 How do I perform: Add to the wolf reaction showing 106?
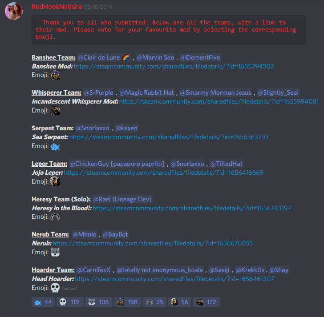click(x=99, y=302)
